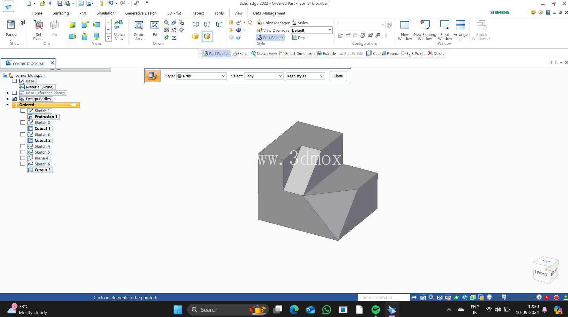Open Spotify from the taskbar
This screenshot has width=568, height=317.
376,310
